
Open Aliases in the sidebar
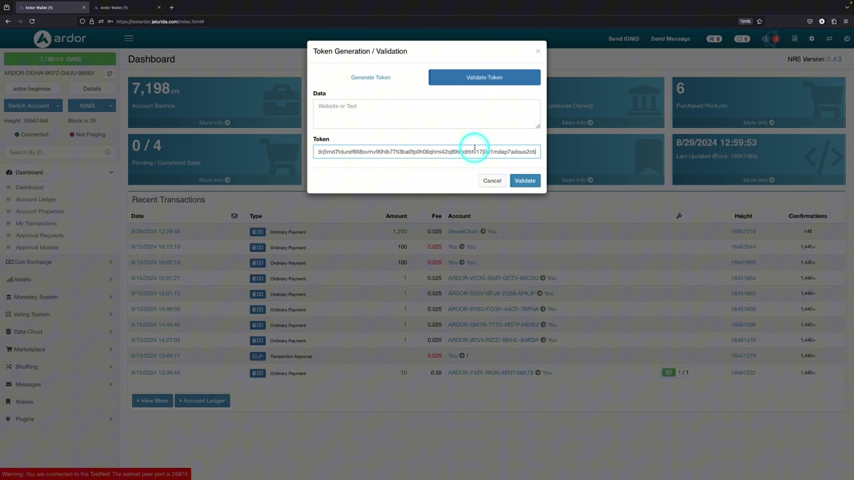(24, 401)
